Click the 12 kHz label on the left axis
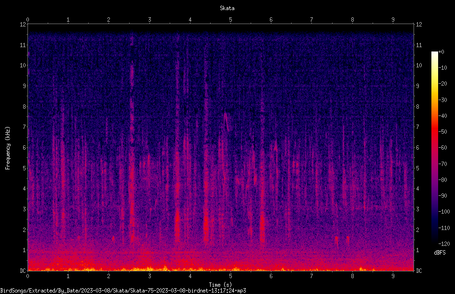 23,25
